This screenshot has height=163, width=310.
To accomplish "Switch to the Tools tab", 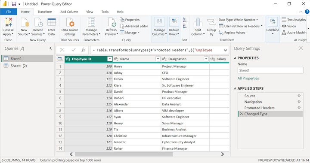I will click(105, 12).
